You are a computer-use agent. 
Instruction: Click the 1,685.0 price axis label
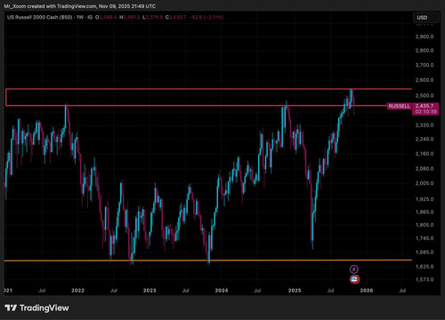tap(425, 252)
